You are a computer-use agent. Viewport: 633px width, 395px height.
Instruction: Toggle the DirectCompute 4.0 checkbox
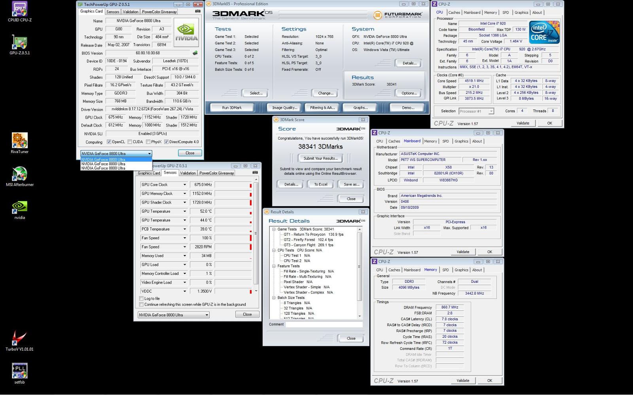(x=167, y=142)
